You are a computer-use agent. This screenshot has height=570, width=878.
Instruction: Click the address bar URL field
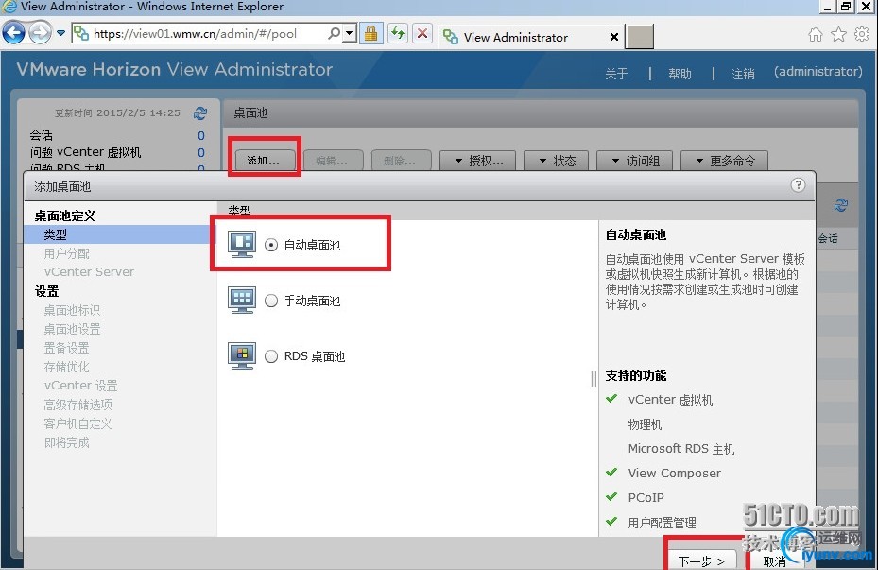tap(198, 34)
